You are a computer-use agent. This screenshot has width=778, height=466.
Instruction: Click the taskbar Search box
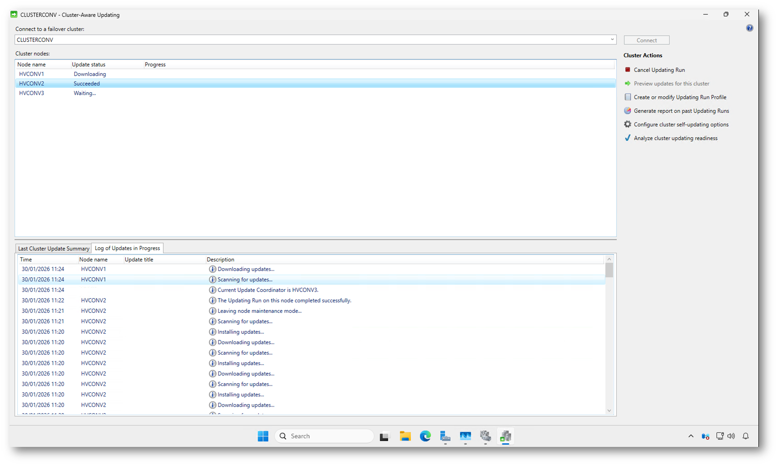[x=324, y=436]
